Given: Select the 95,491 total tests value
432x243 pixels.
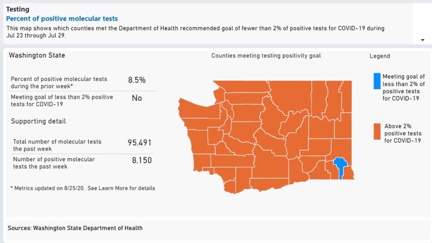Looking at the screenshot, I should pyautogui.click(x=139, y=143).
